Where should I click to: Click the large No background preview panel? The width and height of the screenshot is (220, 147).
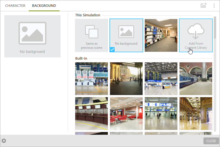coord(32,36)
